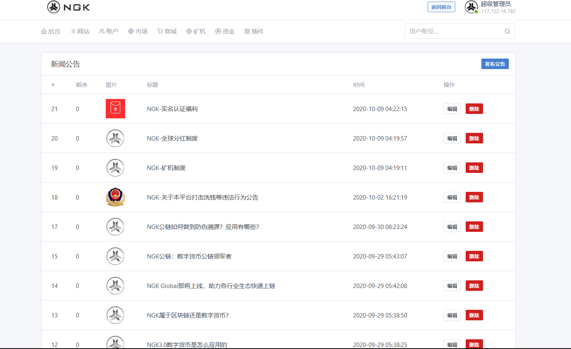Open the 后台 home menu
571x349 pixels.
click(x=51, y=32)
